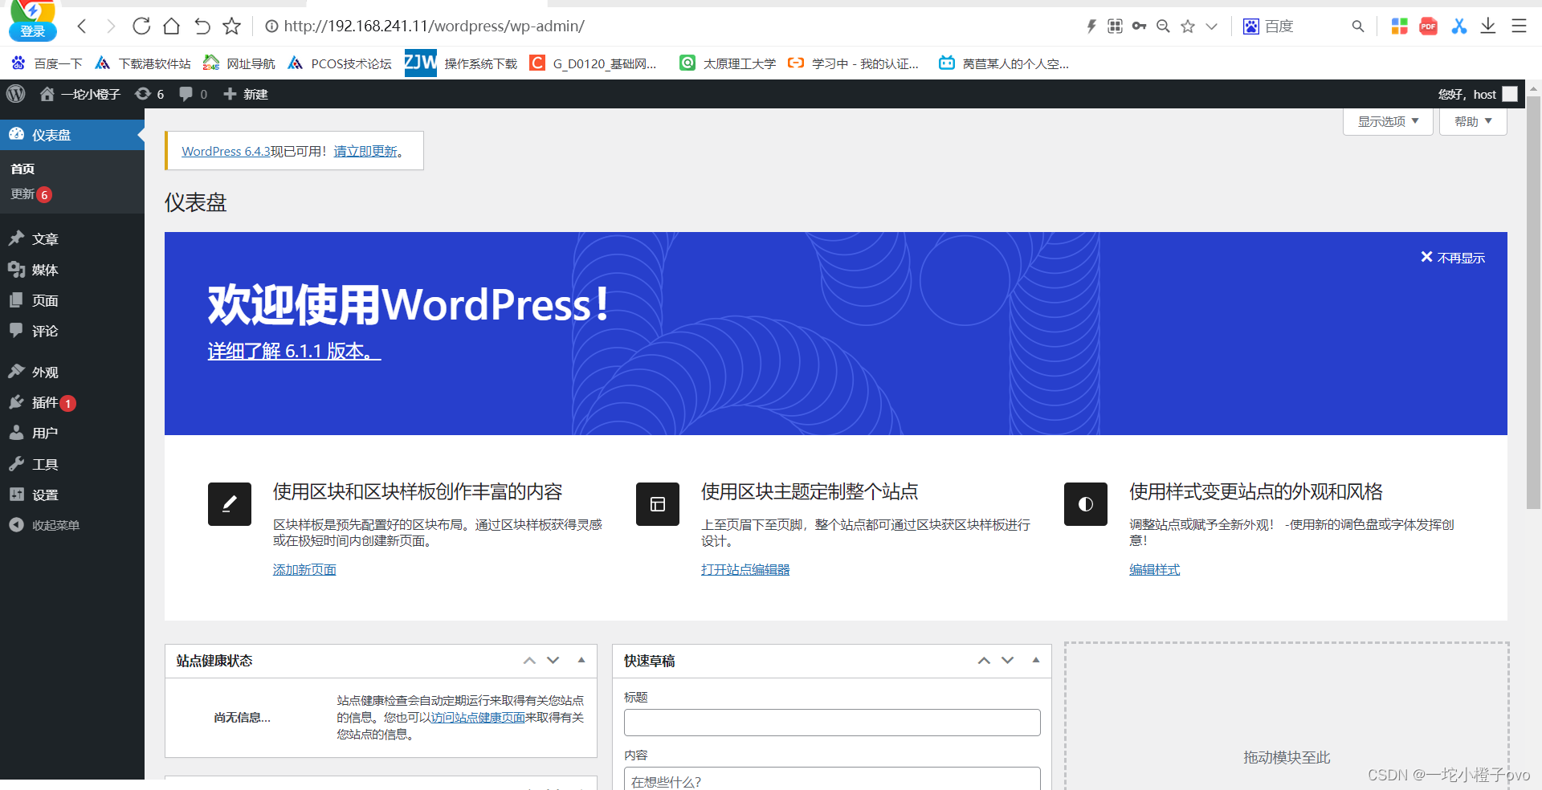Open 详细了解 6.1.1 版本 link
1542x790 pixels.
click(x=294, y=351)
